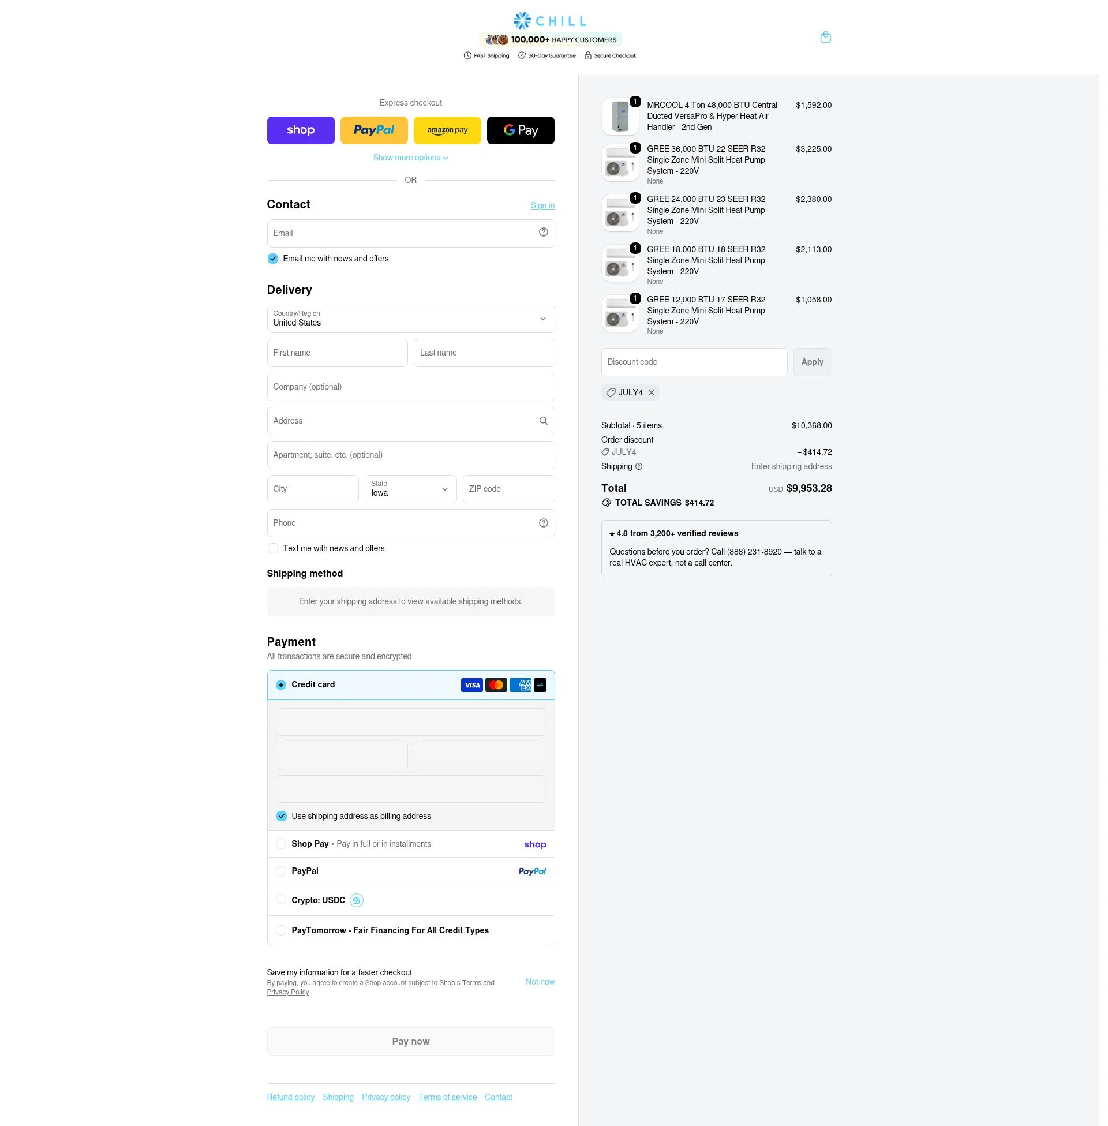The width and height of the screenshot is (1108, 1126).
Task: Click the shipping info question icon
Action: click(x=638, y=466)
